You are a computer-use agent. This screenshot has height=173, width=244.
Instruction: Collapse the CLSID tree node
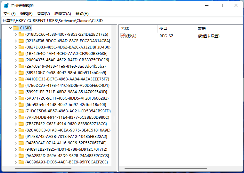[x=11, y=28]
